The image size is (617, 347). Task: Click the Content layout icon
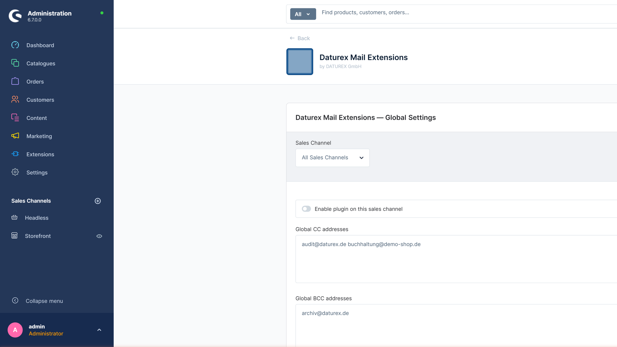[15, 118]
